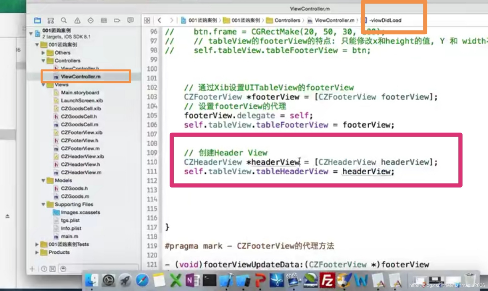Click the Controllers breadcrumb in jump bar

[283, 20]
